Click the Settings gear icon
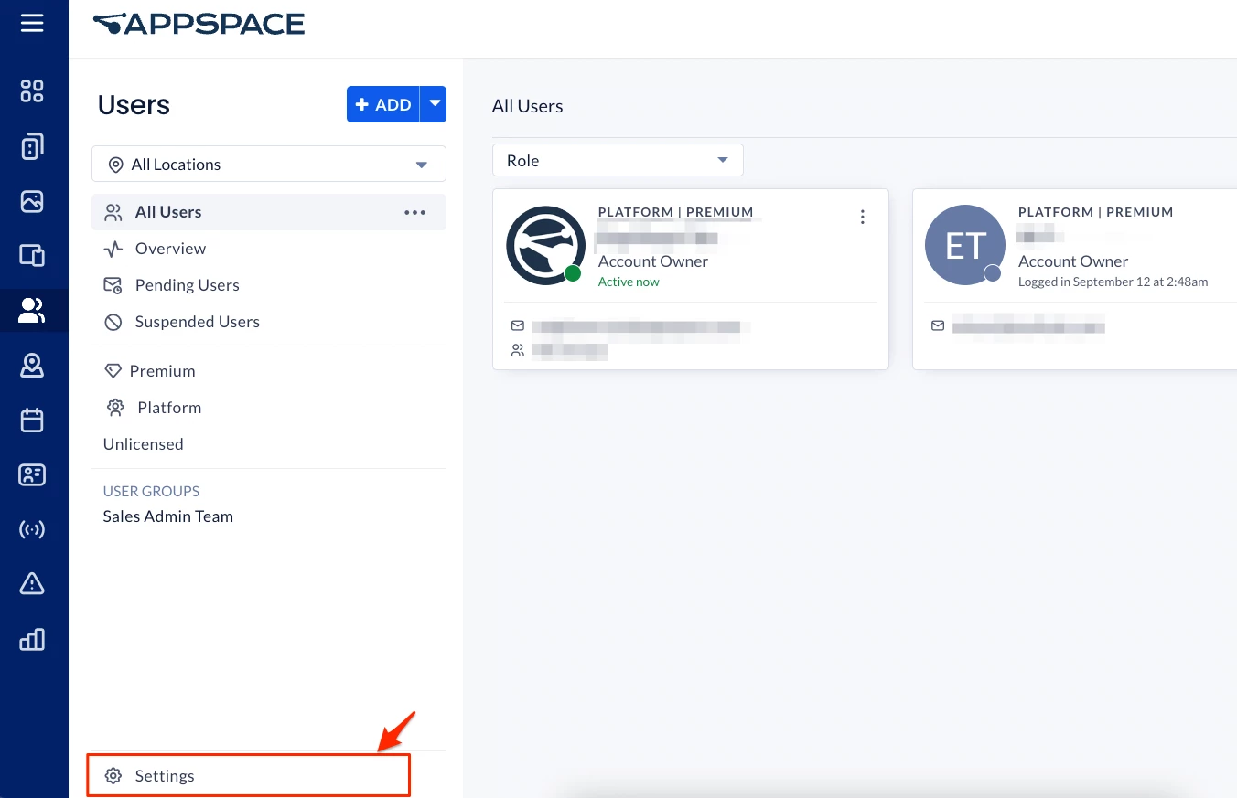This screenshot has width=1237, height=798. pyautogui.click(x=113, y=776)
